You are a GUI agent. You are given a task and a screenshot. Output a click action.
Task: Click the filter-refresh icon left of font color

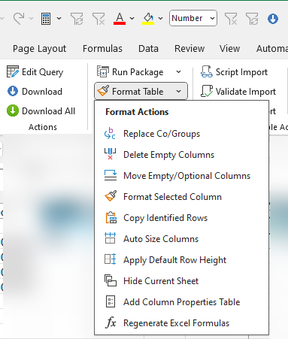click(x=77, y=19)
